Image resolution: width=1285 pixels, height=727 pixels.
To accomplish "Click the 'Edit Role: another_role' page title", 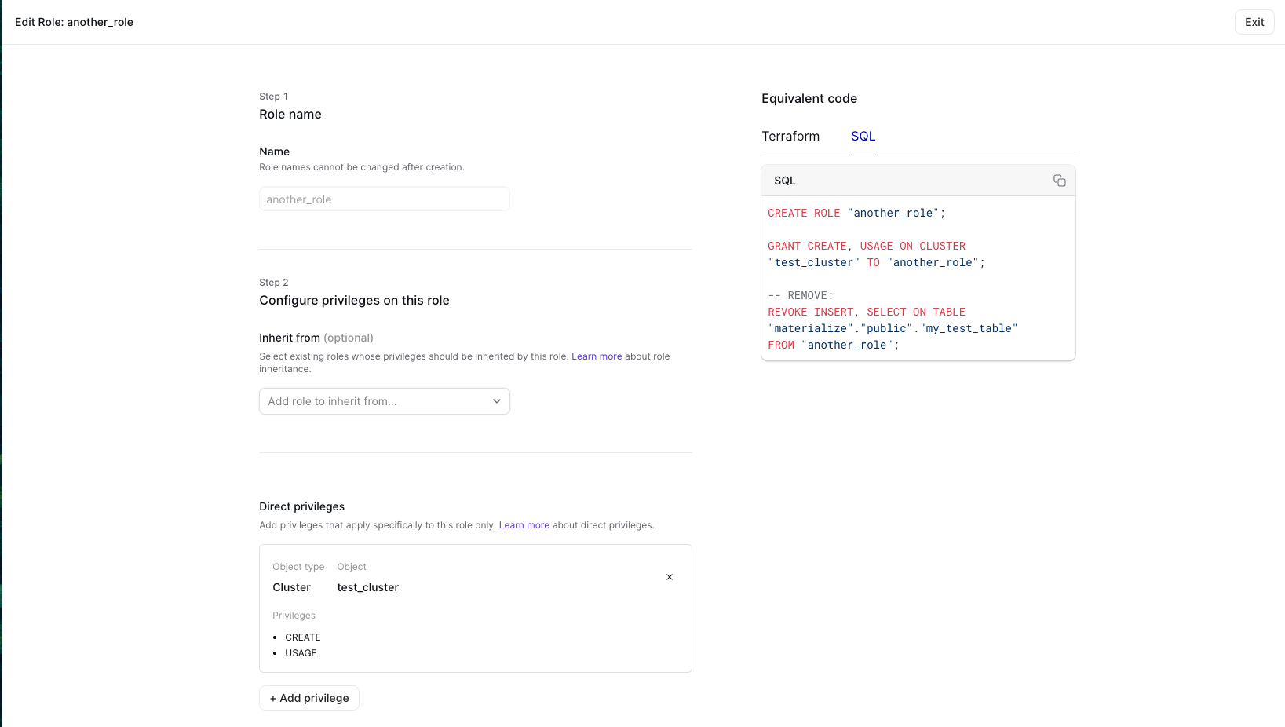I will pos(74,22).
